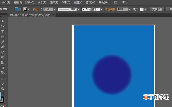
Task: Open the 不透明度 opacity panel link
Action: pos(110,9)
